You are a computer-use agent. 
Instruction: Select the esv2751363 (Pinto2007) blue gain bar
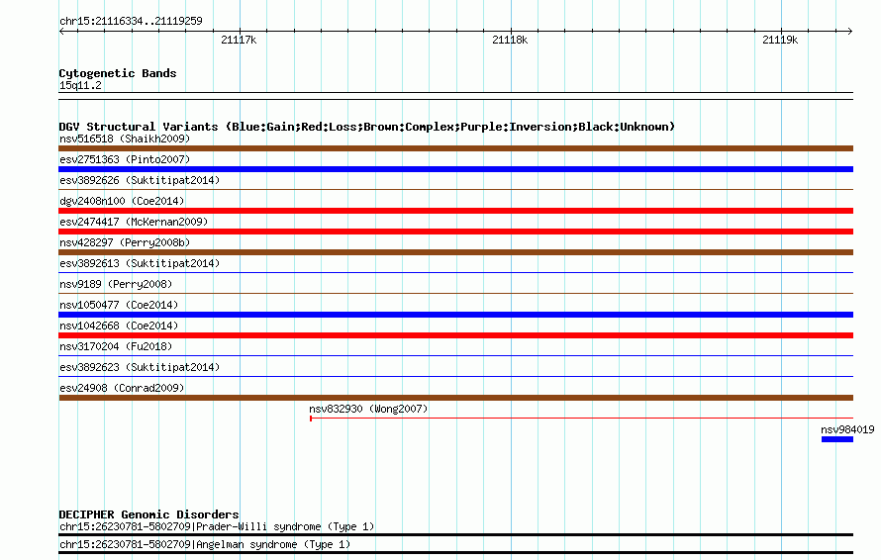click(x=455, y=169)
